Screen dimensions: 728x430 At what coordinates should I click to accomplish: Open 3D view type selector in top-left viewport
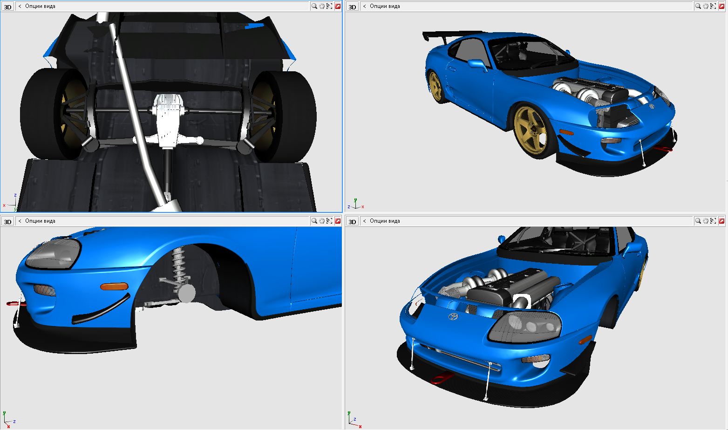[x=7, y=7]
